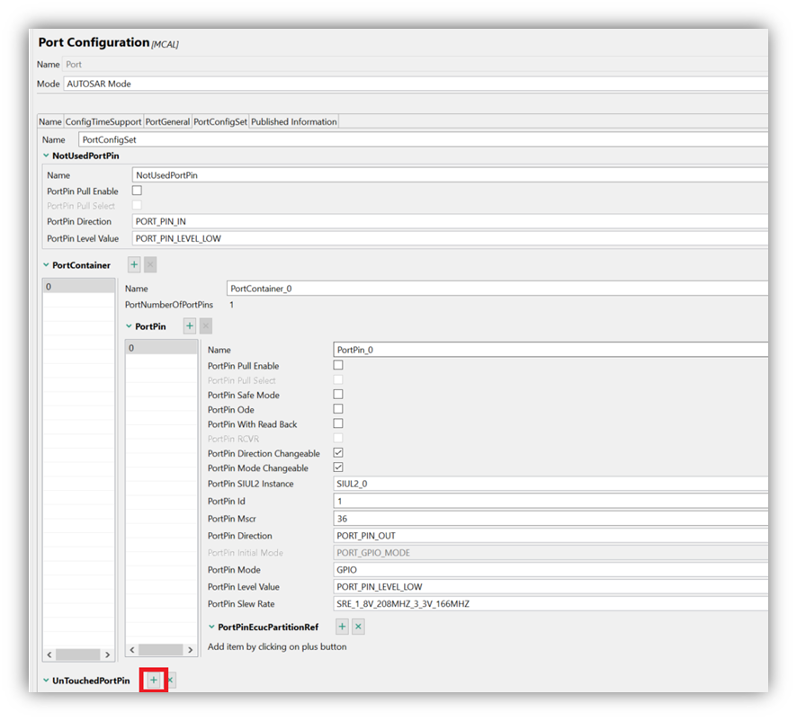797x721 pixels.
Task: Add an UnTouchedPortPin with plus icon
Action: [x=154, y=680]
